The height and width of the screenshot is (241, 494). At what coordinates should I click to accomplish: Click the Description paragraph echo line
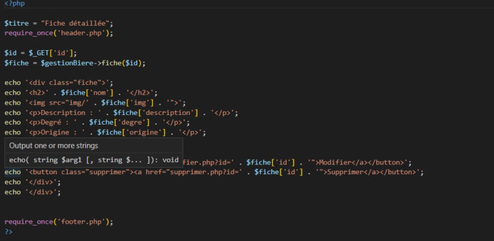(x=122, y=112)
